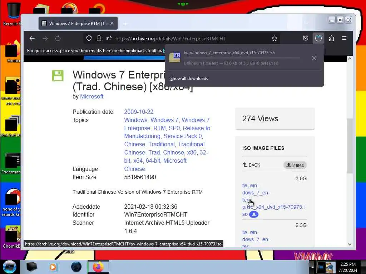Click the Firefox taskbar button
Viewport: 366px width, 274px height.
point(98,267)
